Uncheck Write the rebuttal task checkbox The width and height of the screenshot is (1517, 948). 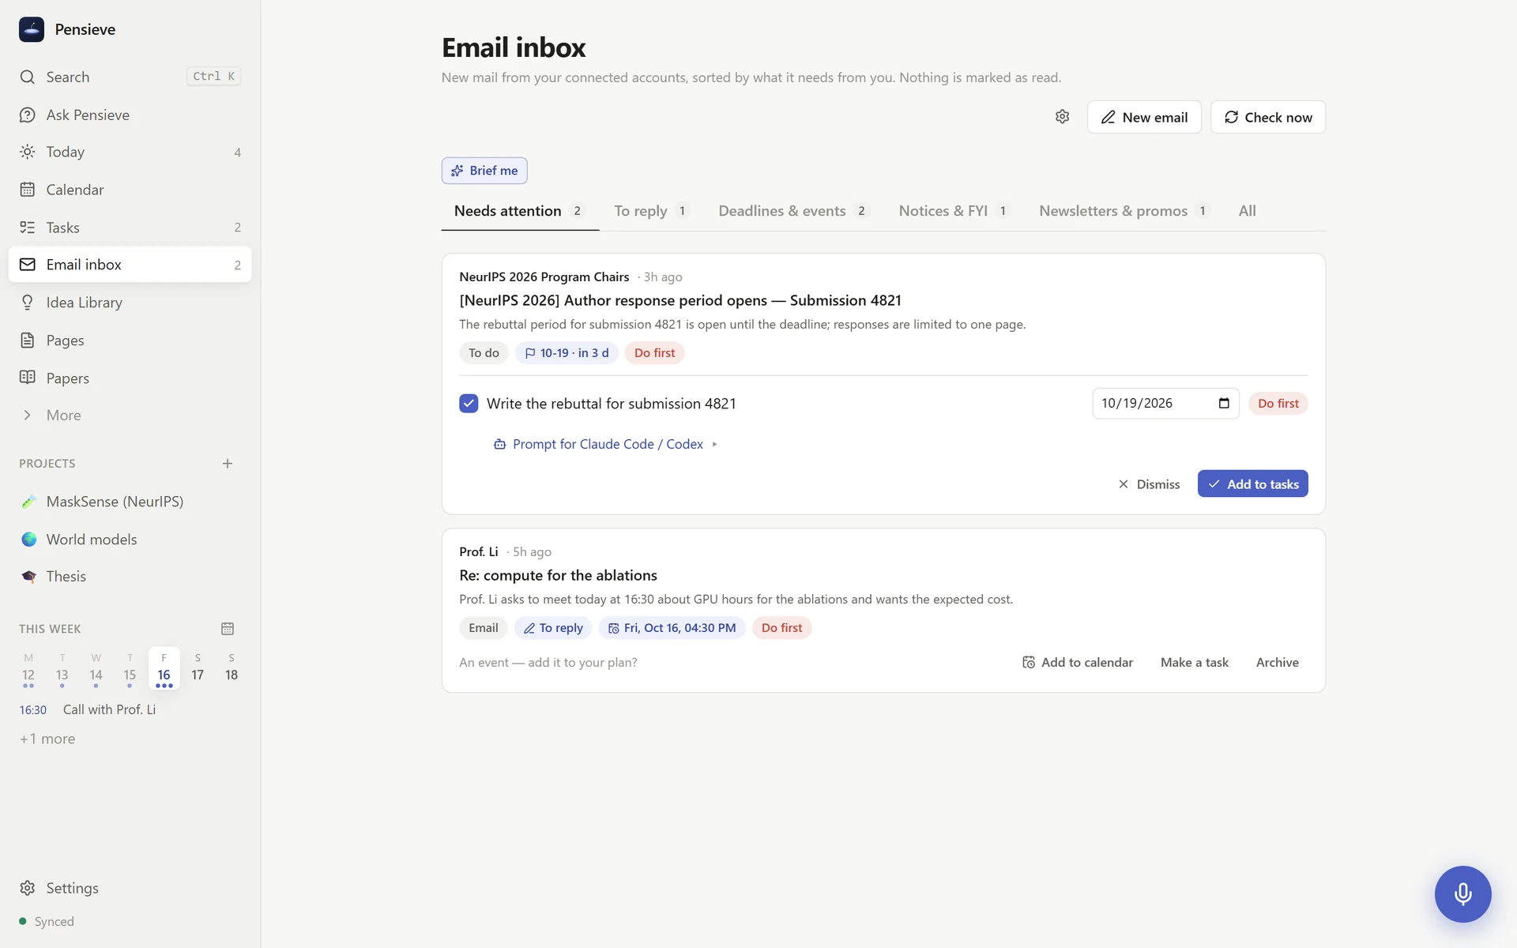tap(469, 404)
